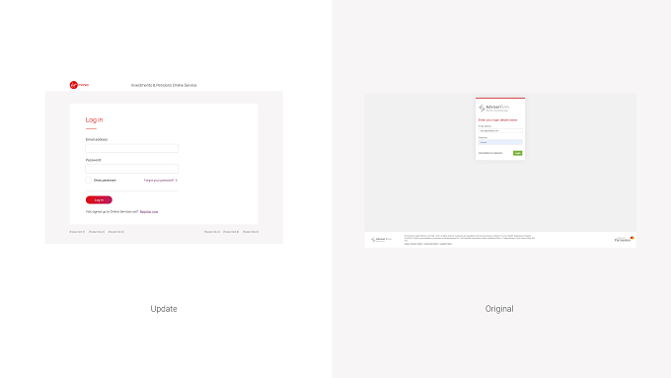Click the red 'Log in' heading

(x=94, y=119)
